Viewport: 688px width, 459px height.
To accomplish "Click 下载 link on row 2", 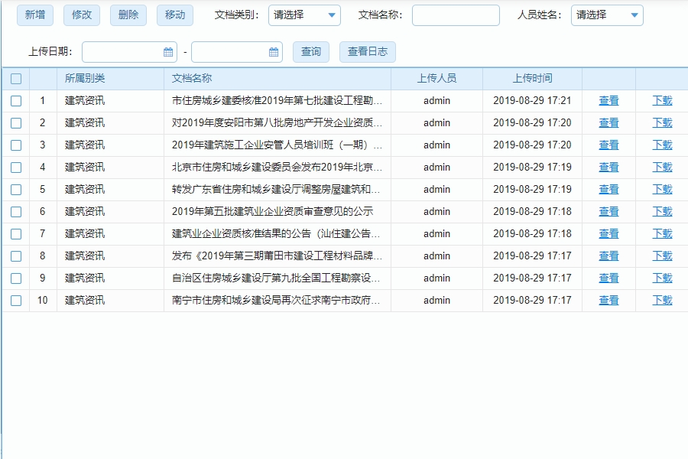I will [662, 122].
